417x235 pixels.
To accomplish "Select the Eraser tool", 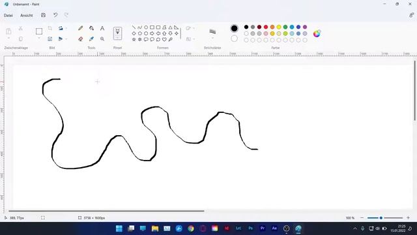I will coord(81,39).
